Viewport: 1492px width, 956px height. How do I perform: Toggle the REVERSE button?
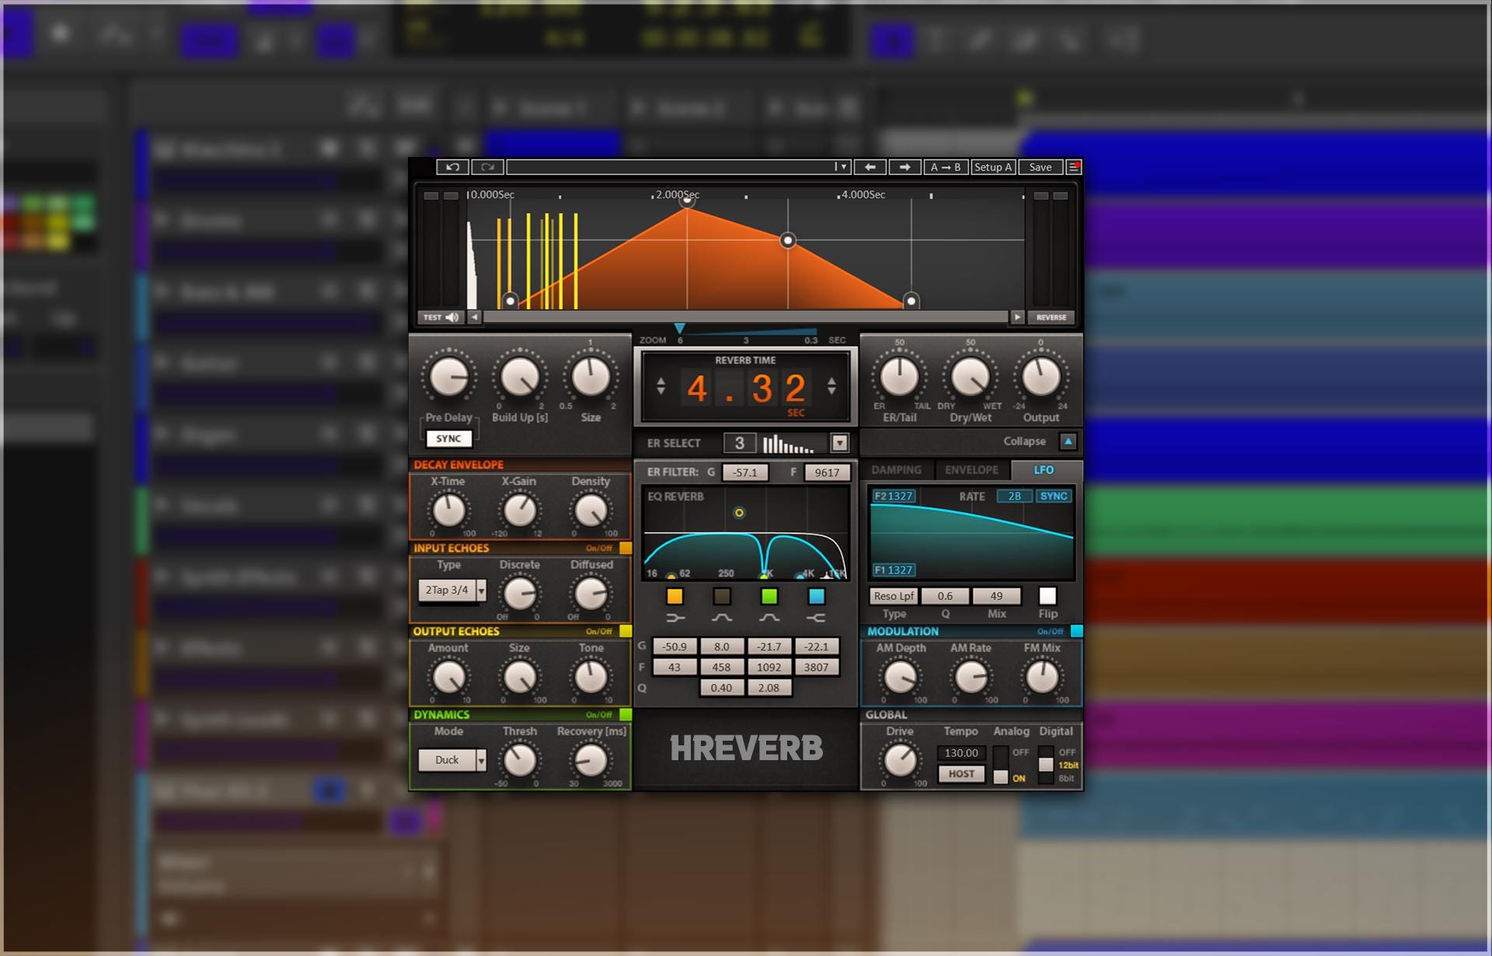pos(1051,317)
